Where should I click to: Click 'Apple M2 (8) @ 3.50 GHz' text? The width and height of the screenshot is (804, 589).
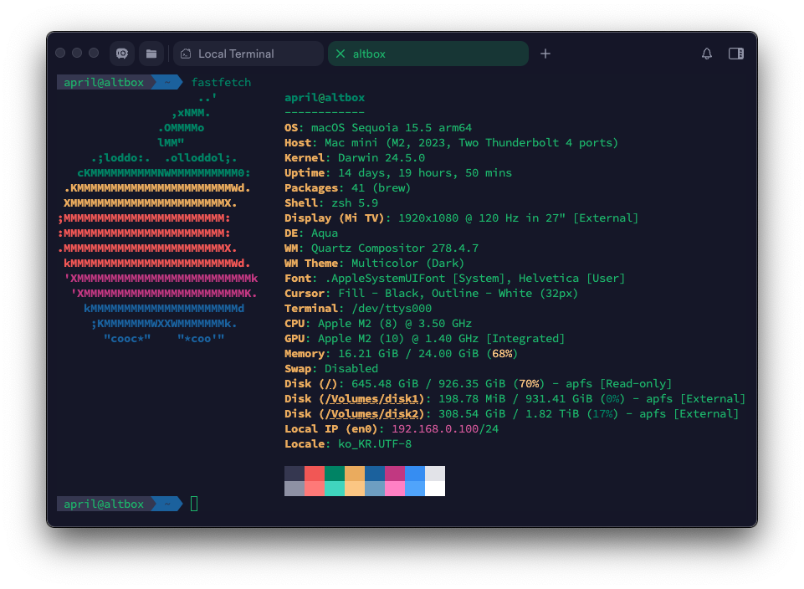pyautogui.click(x=395, y=324)
